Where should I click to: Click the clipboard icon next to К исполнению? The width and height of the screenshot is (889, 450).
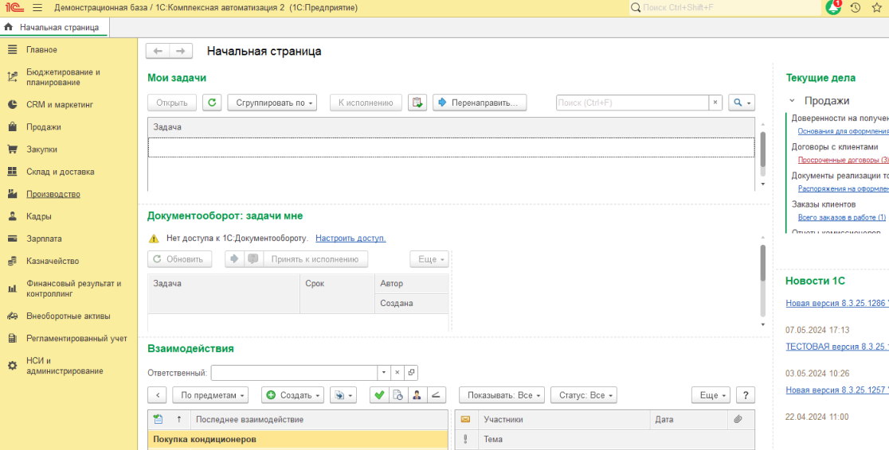coord(417,103)
